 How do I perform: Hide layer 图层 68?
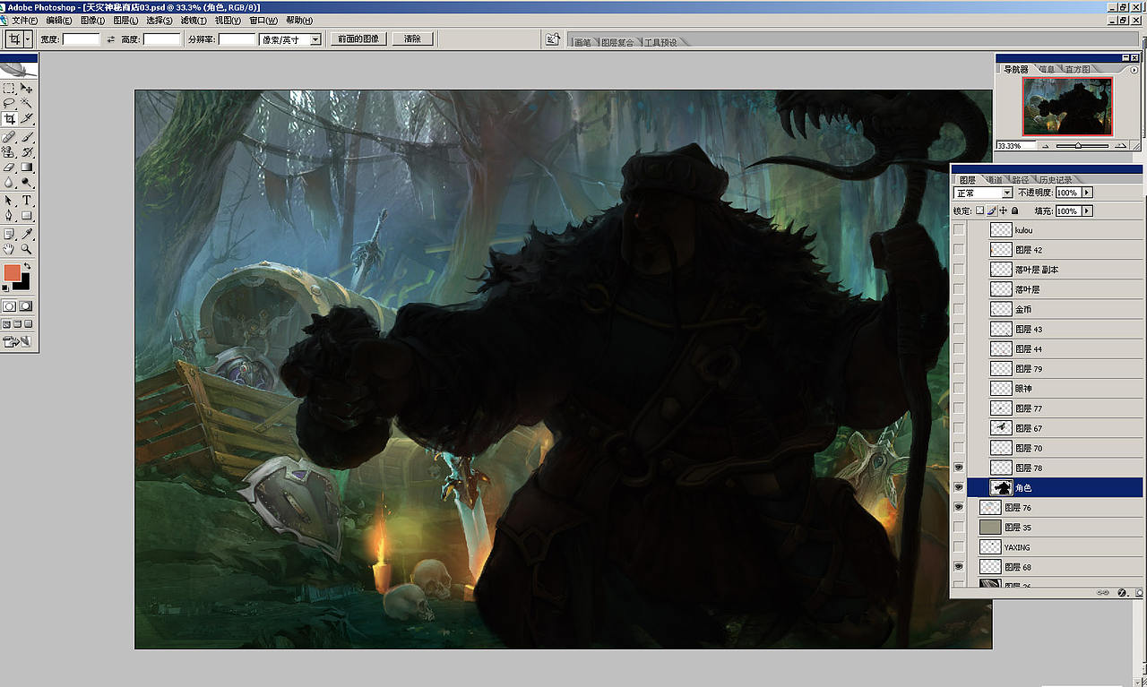(959, 566)
